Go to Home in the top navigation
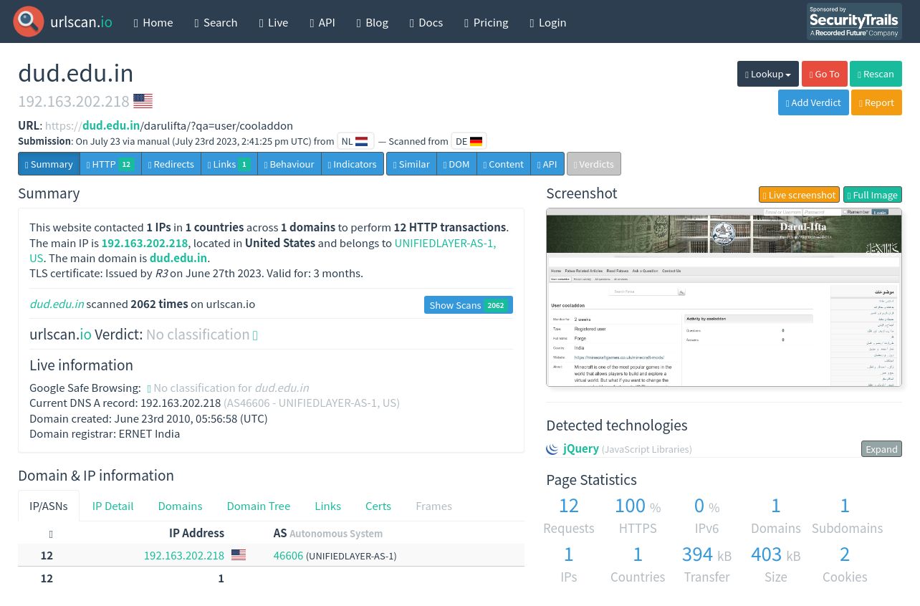Image resolution: width=920 pixels, height=606 pixels. coord(153,22)
